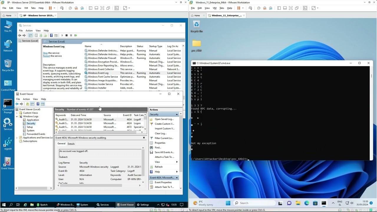Open regedit desktop shortcut

(x=8, y=143)
